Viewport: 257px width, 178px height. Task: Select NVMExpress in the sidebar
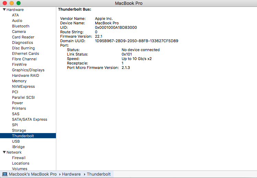(x=23, y=86)
